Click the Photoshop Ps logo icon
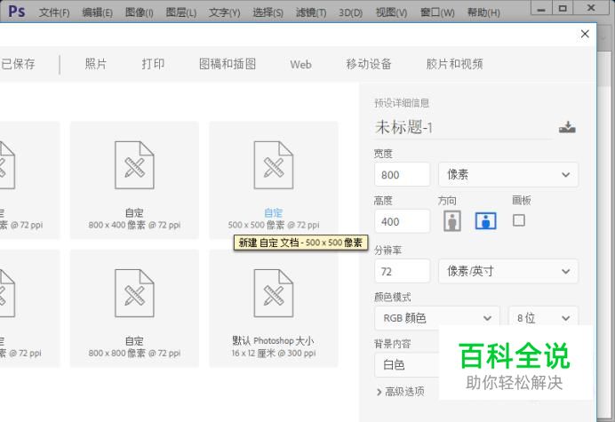This screenshot has height=422, width=615. click(x=17, y=12)
